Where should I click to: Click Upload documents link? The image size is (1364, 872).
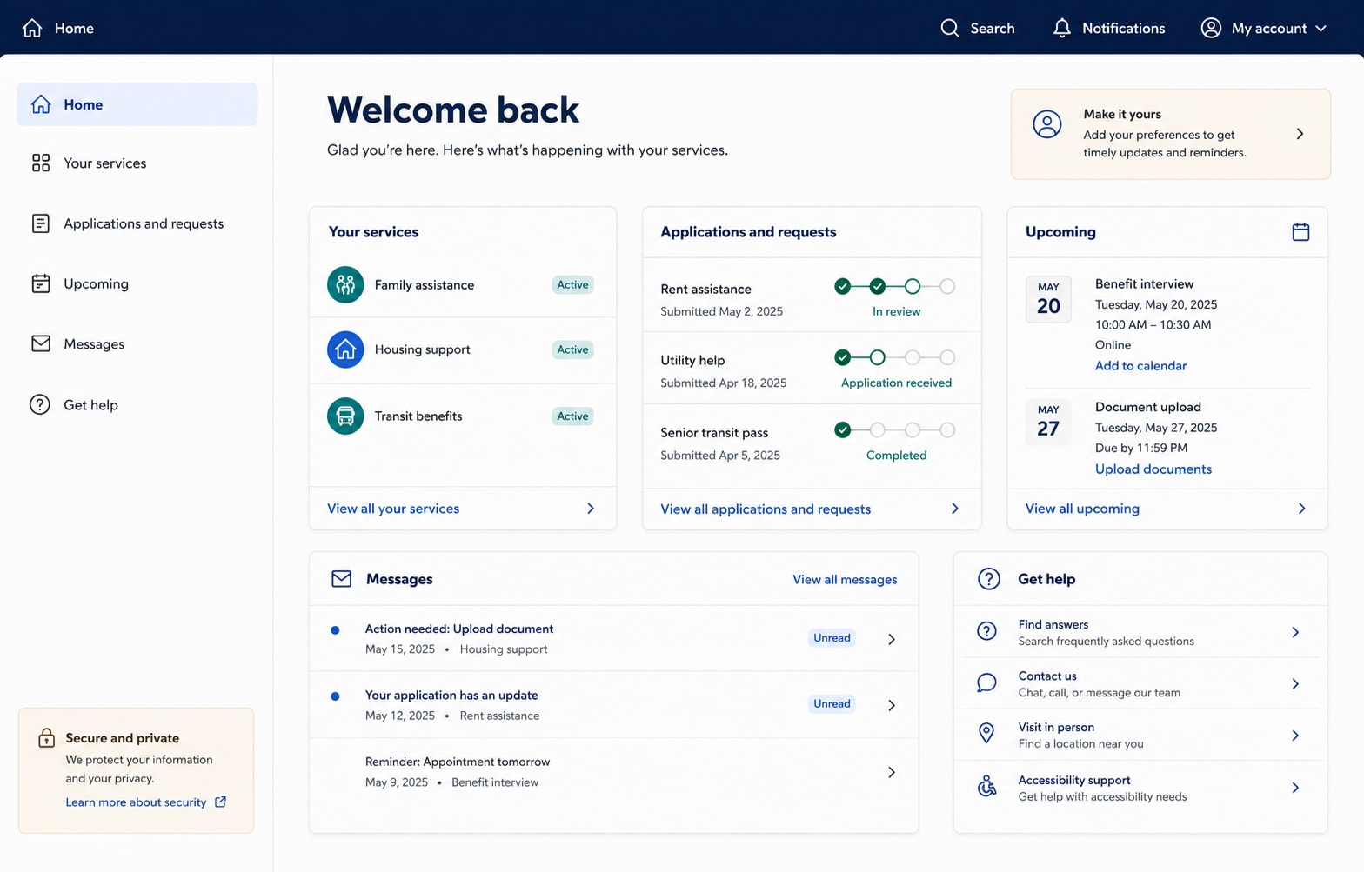tap(1153, 469)
